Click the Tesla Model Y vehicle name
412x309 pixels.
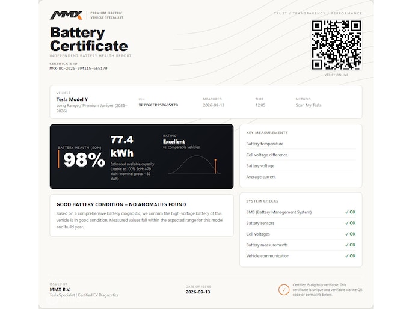coord(72,100)
